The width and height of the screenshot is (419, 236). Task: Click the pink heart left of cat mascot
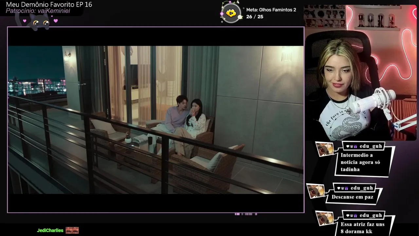click(25, 21)
